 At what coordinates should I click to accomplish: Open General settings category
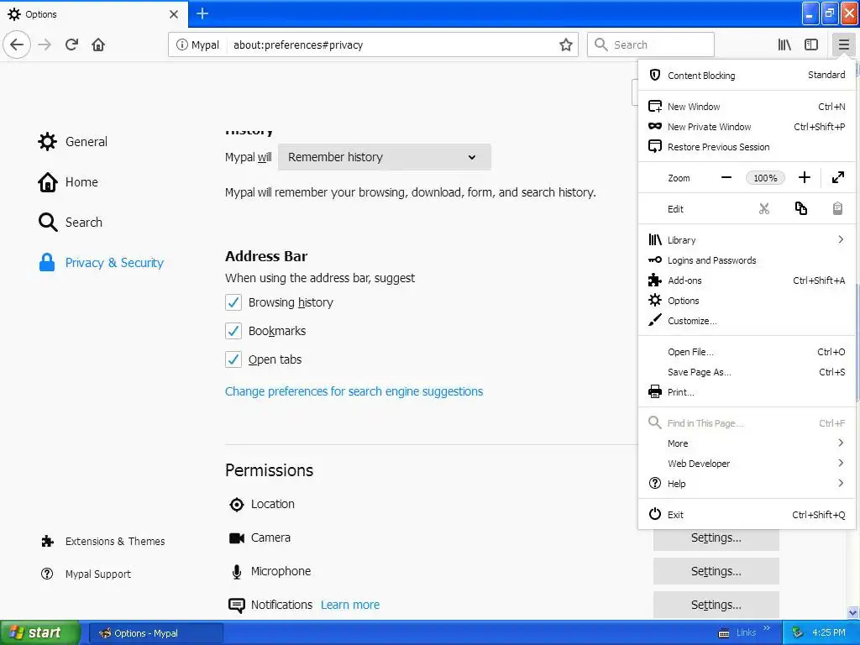click(x=73, y=141)
